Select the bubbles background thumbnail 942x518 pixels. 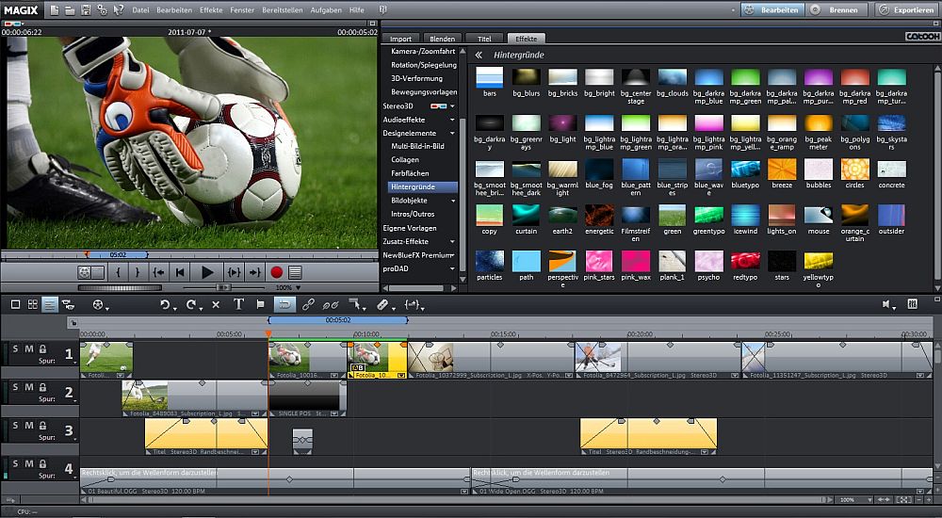(818, 170)
